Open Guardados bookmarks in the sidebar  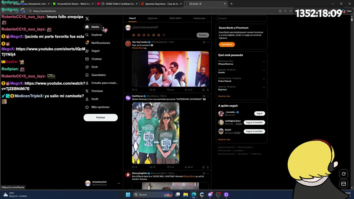(x=95, y=75)
